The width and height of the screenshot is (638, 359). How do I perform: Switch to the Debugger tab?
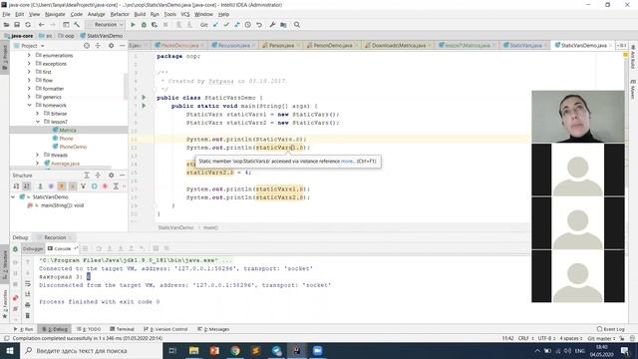click(x=33, y=248)
